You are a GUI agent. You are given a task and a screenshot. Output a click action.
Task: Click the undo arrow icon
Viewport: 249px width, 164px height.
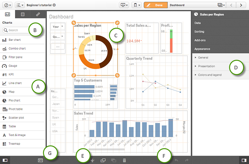pyautogui.click(x=176, y=160)
